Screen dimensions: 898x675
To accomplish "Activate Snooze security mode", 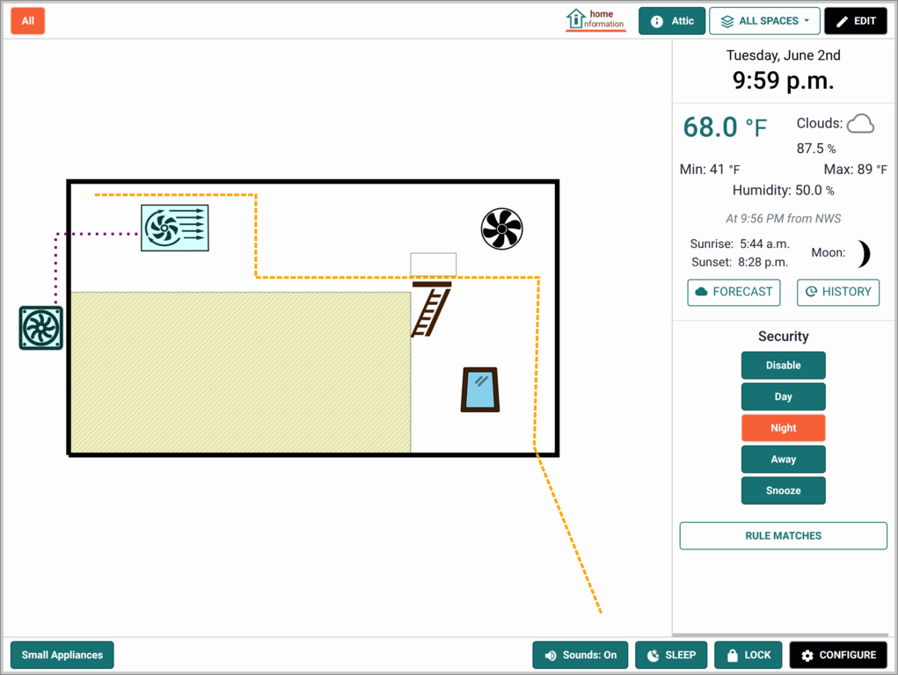I will tap(783, 490).
